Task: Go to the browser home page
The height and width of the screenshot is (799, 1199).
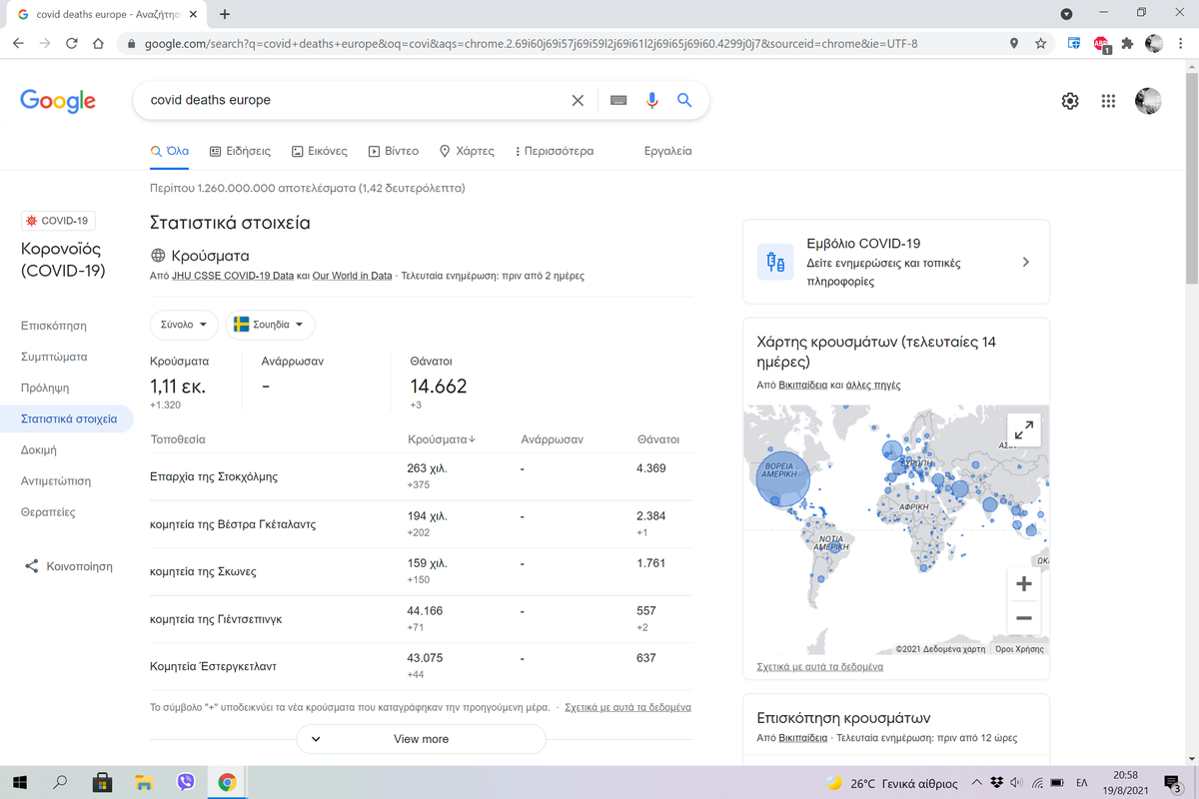Action: click(x=98, y=44)
